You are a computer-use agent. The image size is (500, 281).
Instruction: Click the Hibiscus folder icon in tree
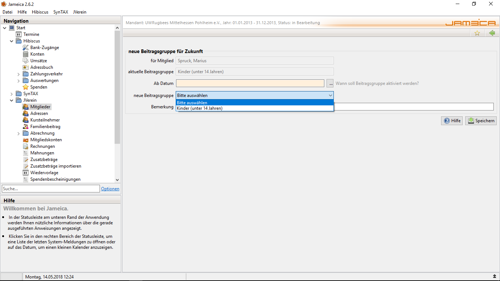19,41
